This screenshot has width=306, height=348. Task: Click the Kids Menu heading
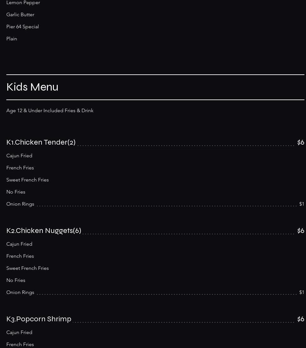32,87
